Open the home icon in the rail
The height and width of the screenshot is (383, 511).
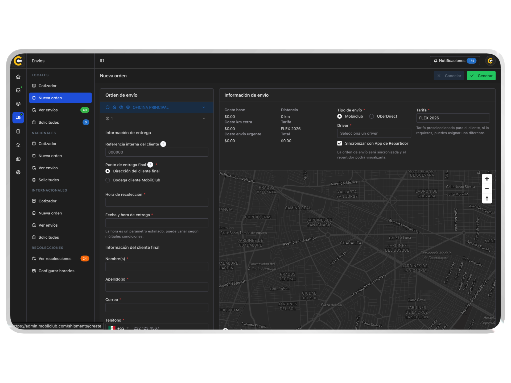(18, 77)
